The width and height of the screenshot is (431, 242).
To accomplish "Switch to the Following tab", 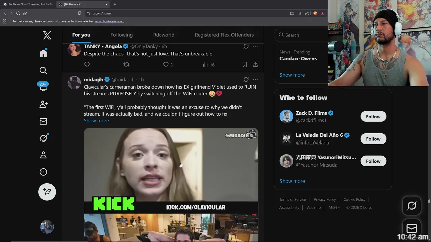I will (122, 35).
